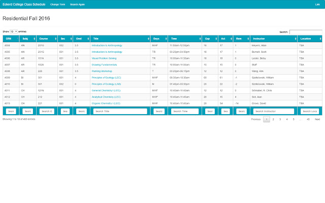This screenshot has height=203, width=325.
Task: Sort table by Sec column header
Action: click(65, 39)
